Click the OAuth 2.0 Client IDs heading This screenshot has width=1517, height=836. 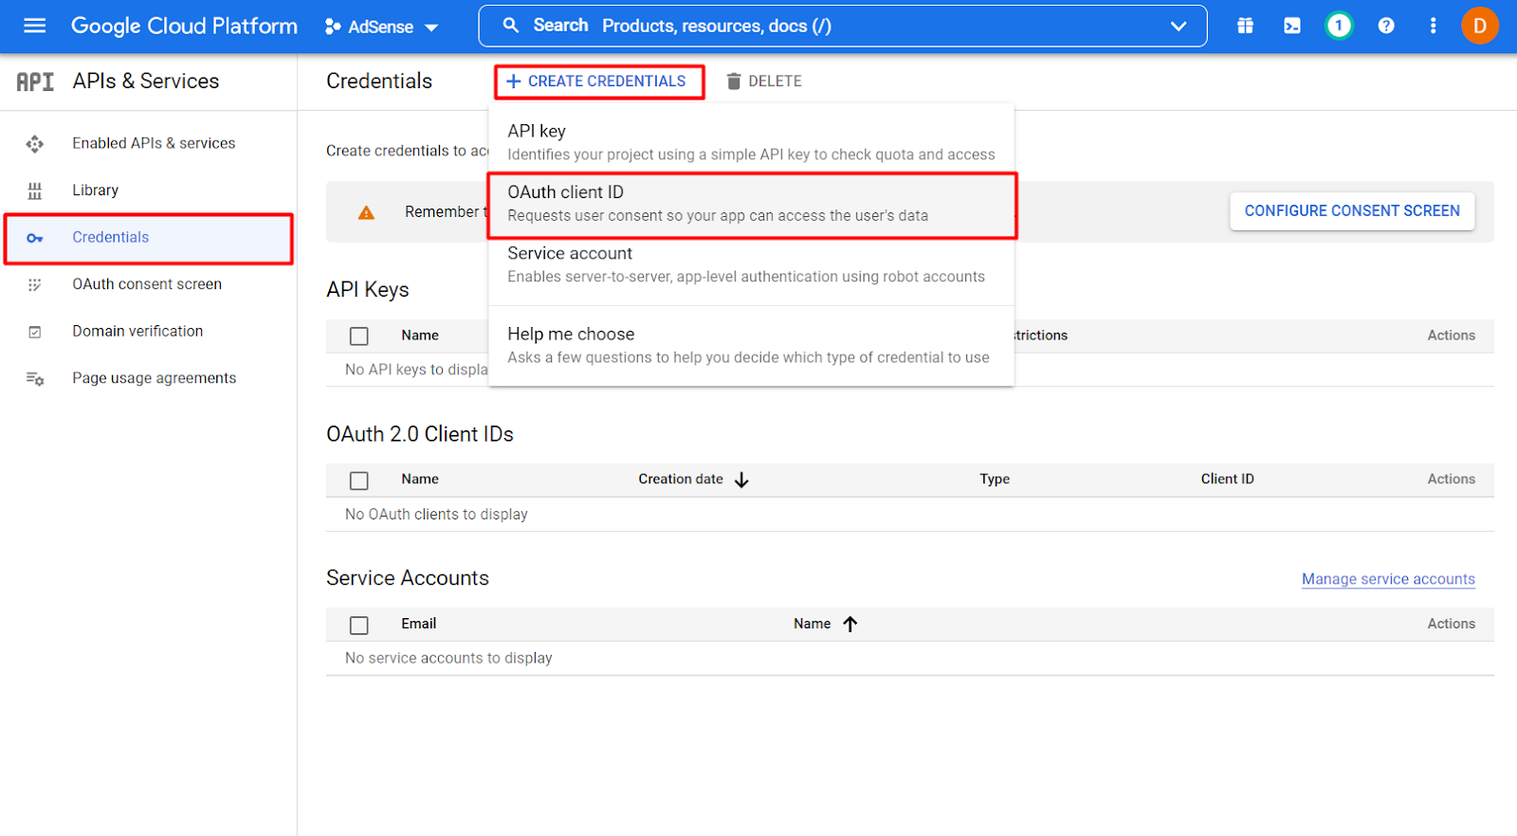[x=420, y=434]
